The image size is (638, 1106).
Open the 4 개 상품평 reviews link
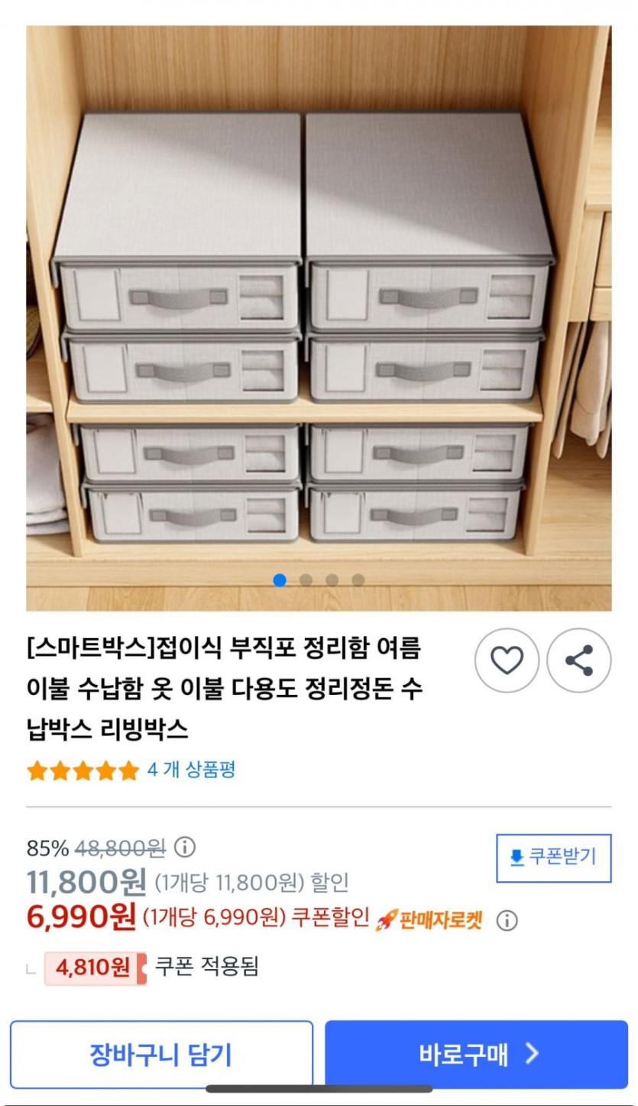click(x=191, y=770)
